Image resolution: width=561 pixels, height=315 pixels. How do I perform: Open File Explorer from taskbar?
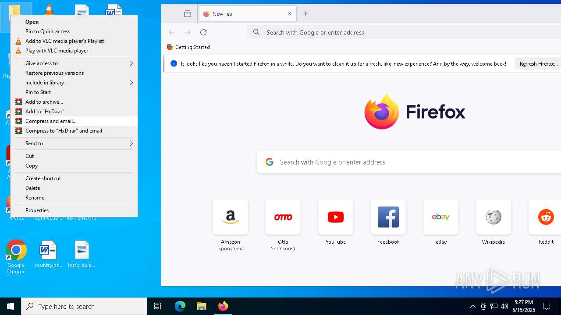pos(202,306)
